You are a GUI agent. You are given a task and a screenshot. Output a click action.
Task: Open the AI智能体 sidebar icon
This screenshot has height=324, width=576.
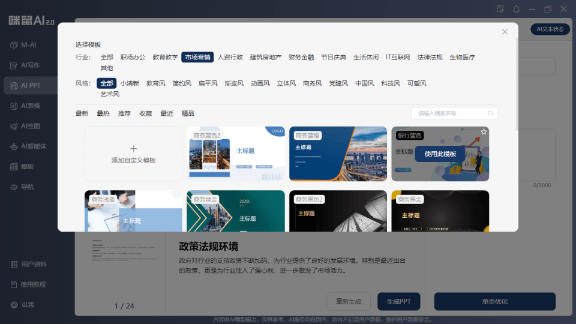coord(14,146)
